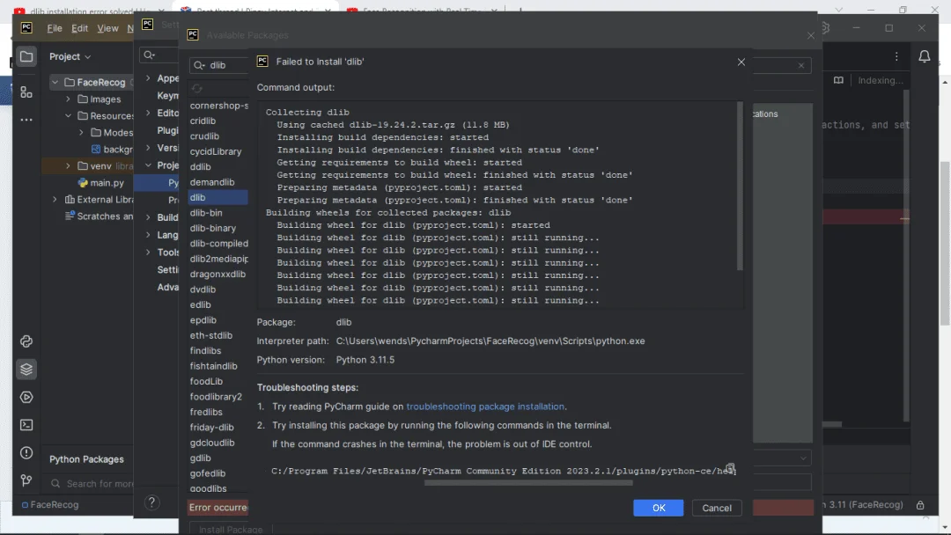This screenshot has height=535, width=951.
Task: Reload the available packages list
Action: 197,89
